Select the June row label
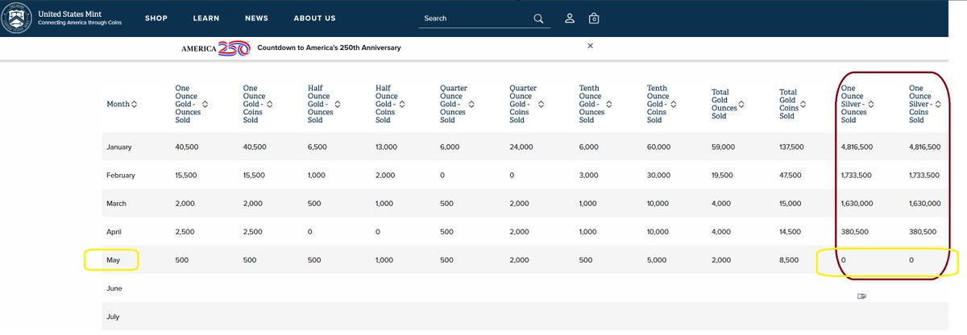 coord(114,288)
